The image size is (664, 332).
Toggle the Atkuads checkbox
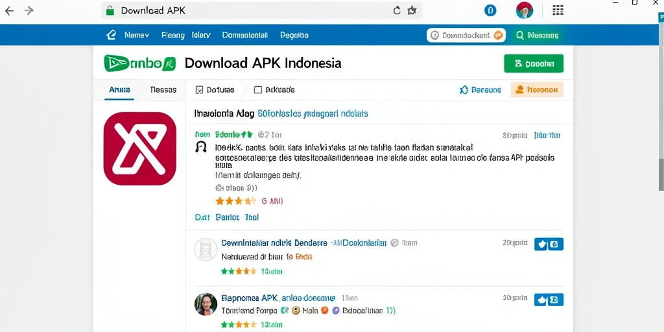tap(258, 89)
